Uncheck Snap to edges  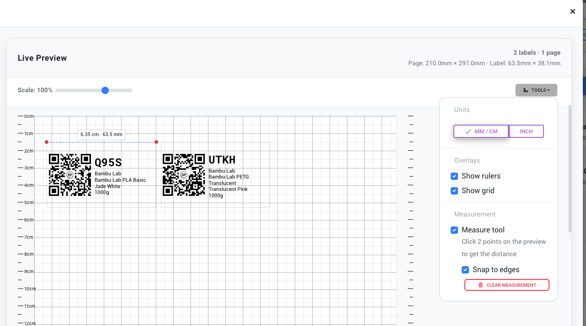pos(465,270)
